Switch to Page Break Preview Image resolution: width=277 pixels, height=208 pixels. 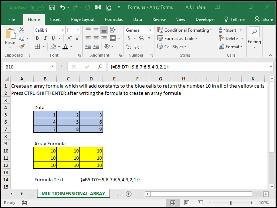point(200,203)
